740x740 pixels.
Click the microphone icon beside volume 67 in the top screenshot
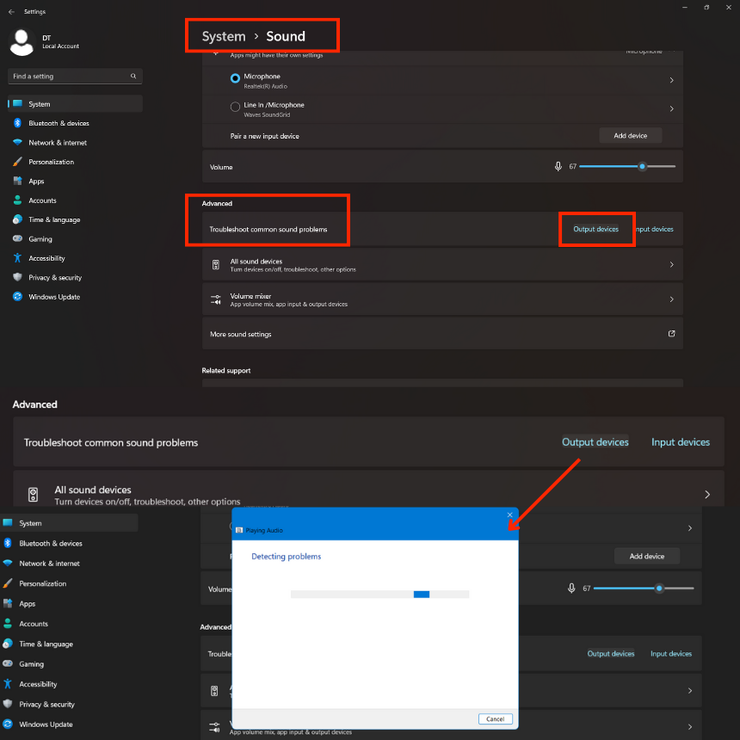pyautogui.click(x=558, y=167)
